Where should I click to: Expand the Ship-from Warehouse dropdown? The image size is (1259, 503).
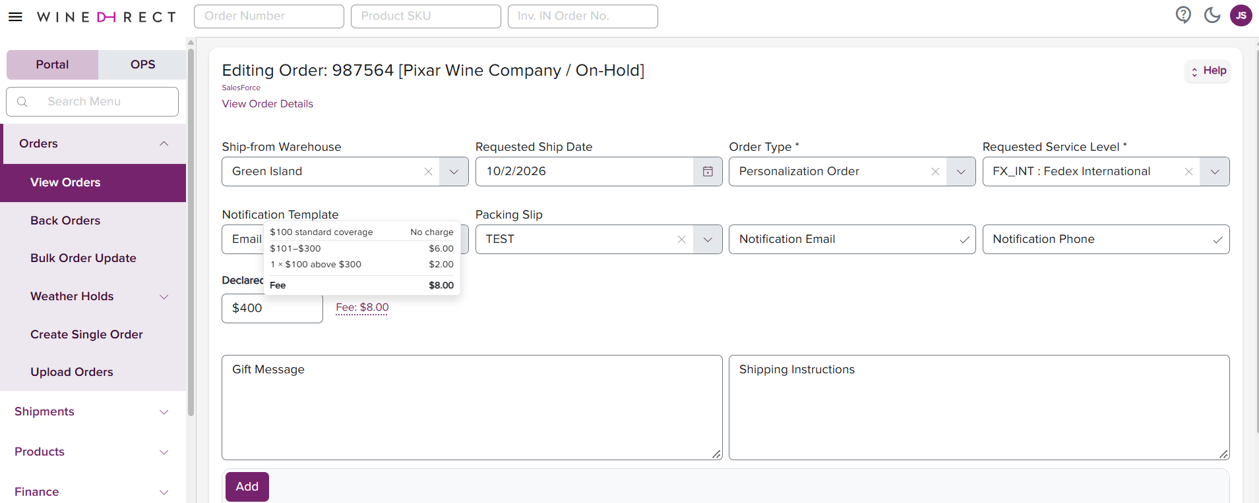click(454, 172)
